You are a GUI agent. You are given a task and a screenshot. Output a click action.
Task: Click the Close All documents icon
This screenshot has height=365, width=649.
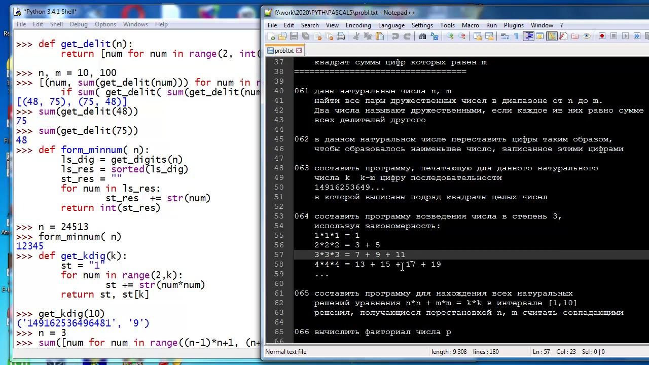coord(329,36)
